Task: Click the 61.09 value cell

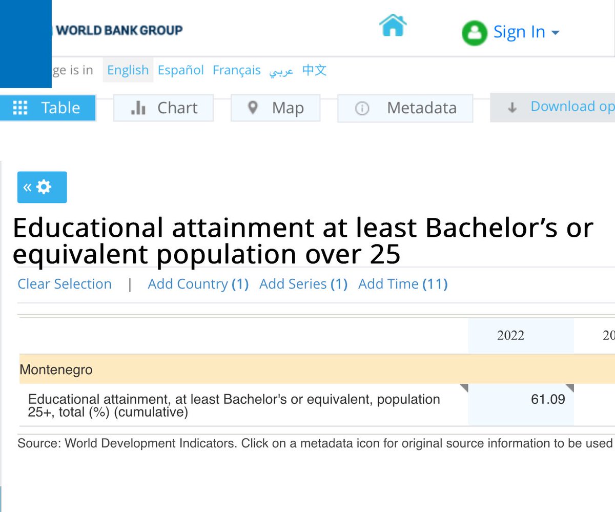Action: pos(521,404)
